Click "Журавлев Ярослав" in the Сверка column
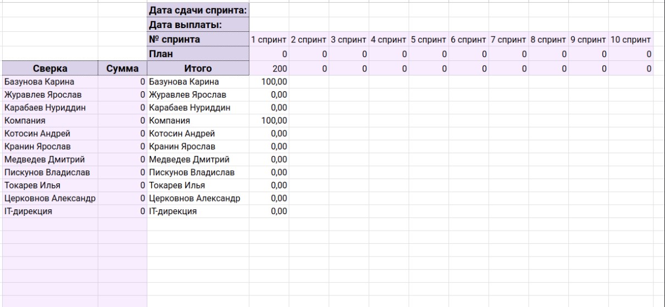Screen dimensions: 665x307 [x=49, y=94]
